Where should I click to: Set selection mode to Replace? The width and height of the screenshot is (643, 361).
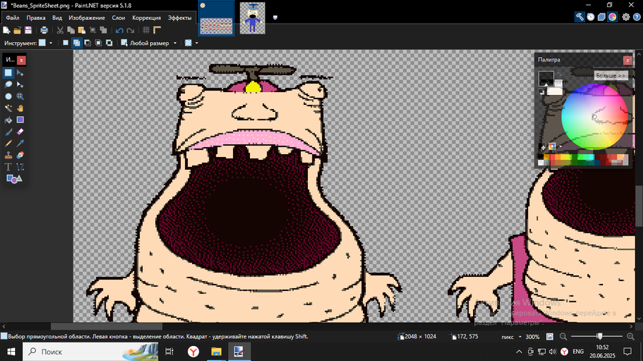pos(66,43)
